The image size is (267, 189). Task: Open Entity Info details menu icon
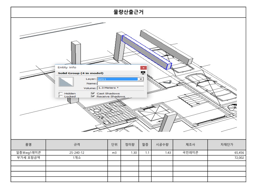[143, 73]
